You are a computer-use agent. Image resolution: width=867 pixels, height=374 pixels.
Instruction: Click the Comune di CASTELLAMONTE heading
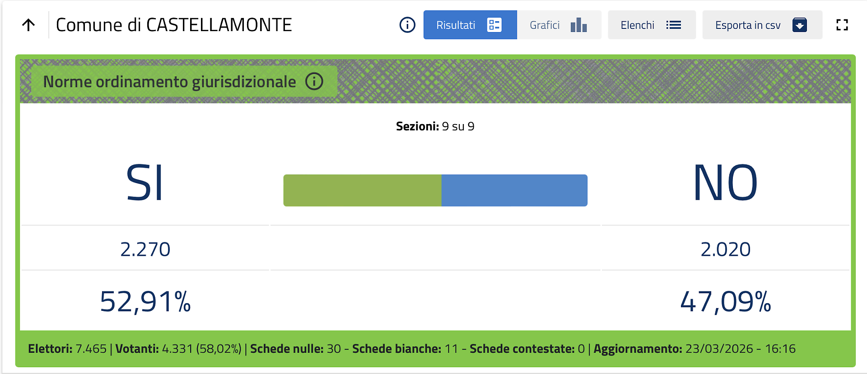pyautogui.click(x=174, y=25)
